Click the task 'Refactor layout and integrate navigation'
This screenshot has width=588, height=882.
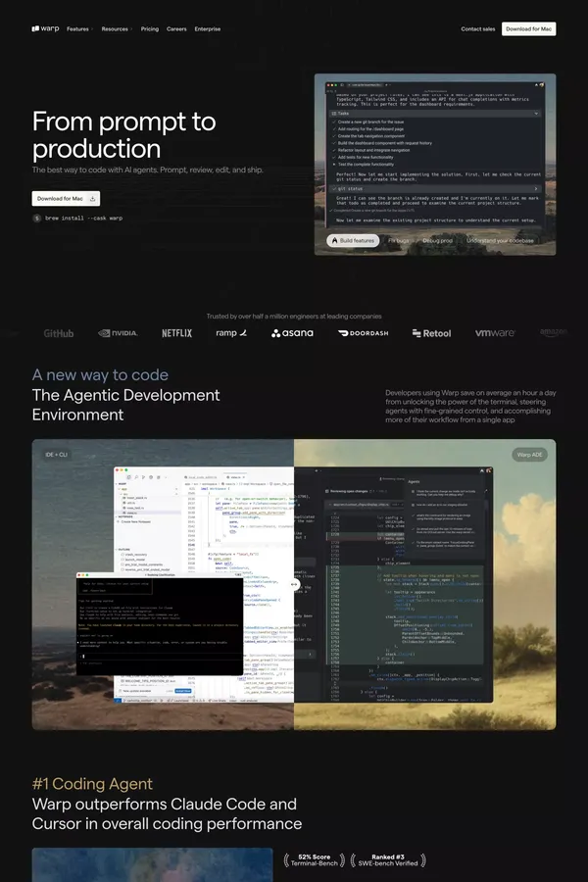click(x=373, y=150)
